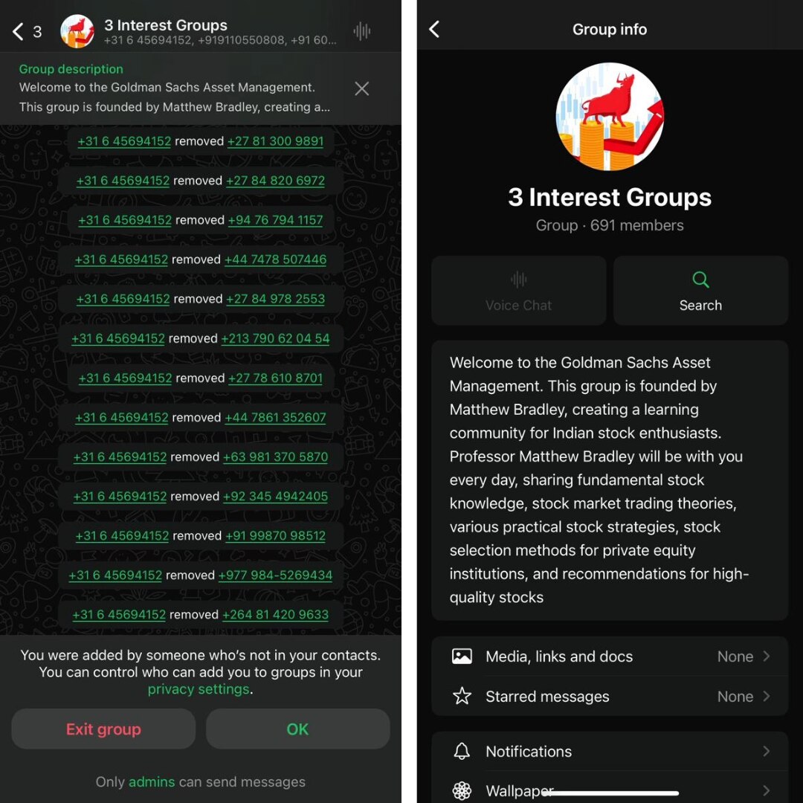The width and height of the screenshot is (803, 803).
Task: Tap the Search button in Group info
Action: 700,291
